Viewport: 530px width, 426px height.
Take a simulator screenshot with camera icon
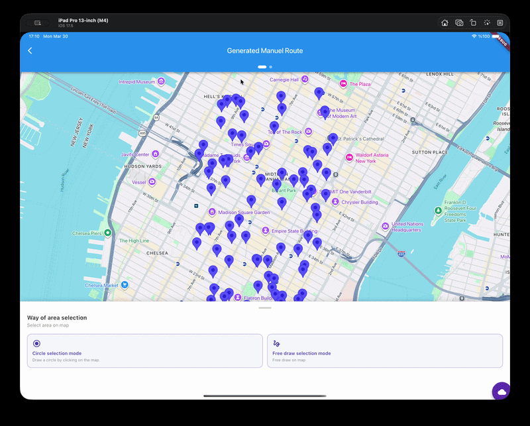tap(459, 23)
